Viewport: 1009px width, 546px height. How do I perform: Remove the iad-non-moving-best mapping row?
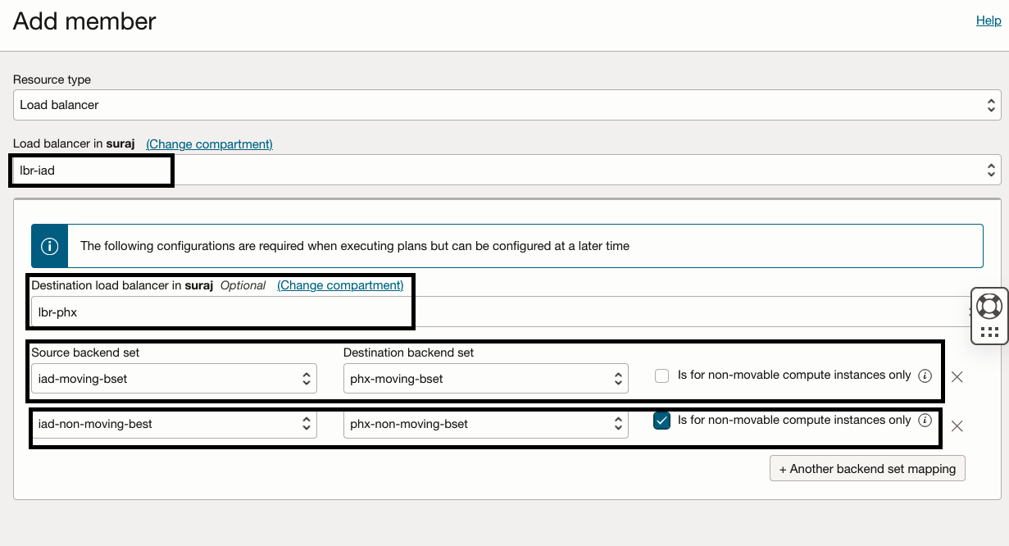[957, 425]
